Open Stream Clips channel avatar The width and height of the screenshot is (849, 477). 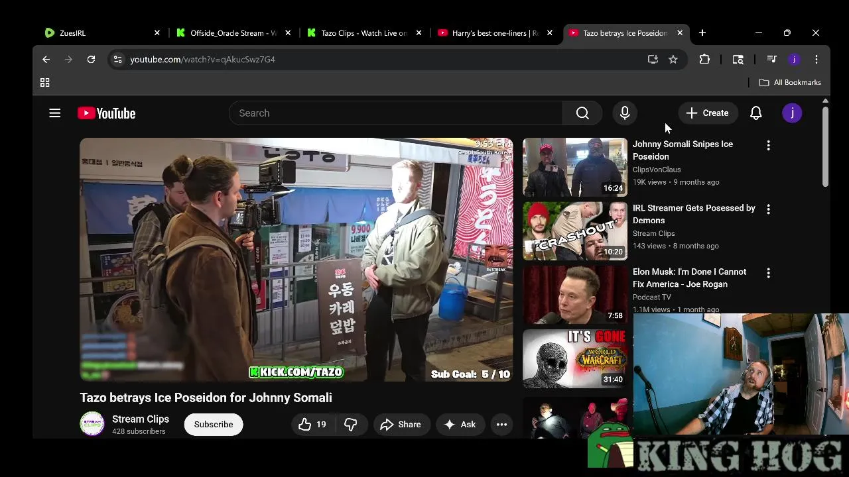coord(92,424)
